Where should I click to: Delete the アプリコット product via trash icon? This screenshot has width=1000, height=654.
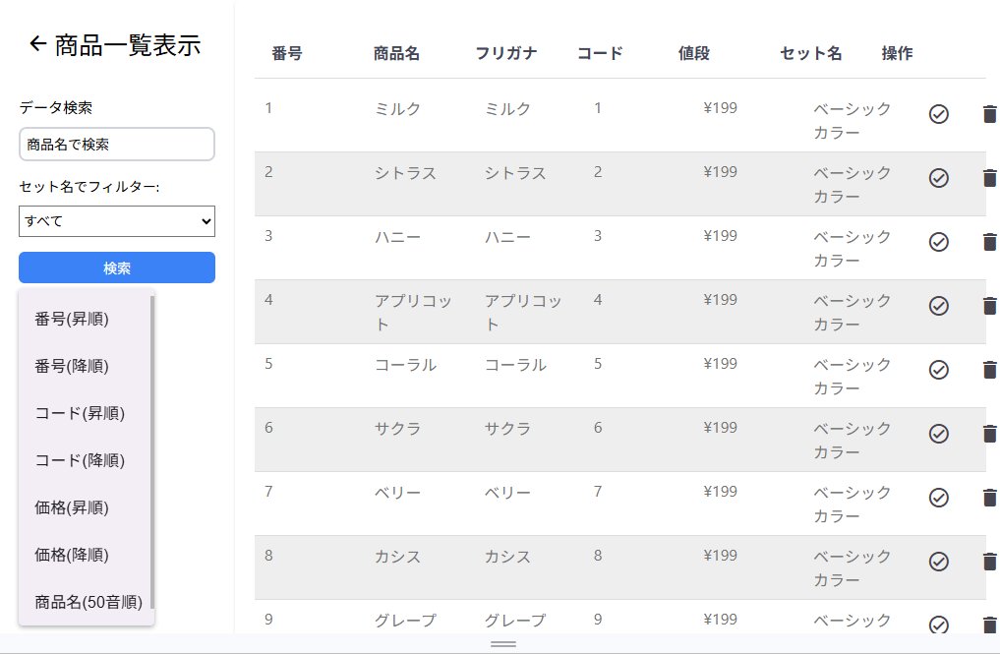coord(989,306)
